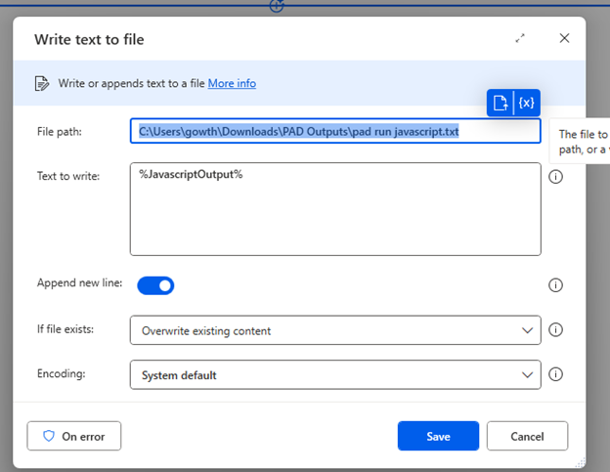Click chevron arrow of Overwrite existing content
Screen dimensions: 610x472
pos(527,330)
